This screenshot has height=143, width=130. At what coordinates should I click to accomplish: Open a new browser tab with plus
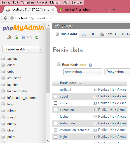point(114,10)
